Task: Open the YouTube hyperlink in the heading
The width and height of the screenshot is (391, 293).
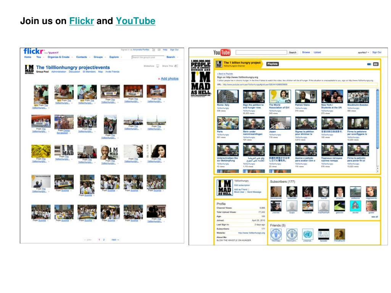Action: 136,21
